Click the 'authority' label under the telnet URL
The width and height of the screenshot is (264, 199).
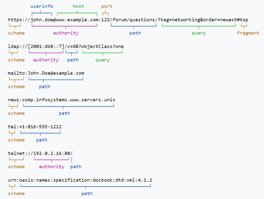click(x=52, y=167)
